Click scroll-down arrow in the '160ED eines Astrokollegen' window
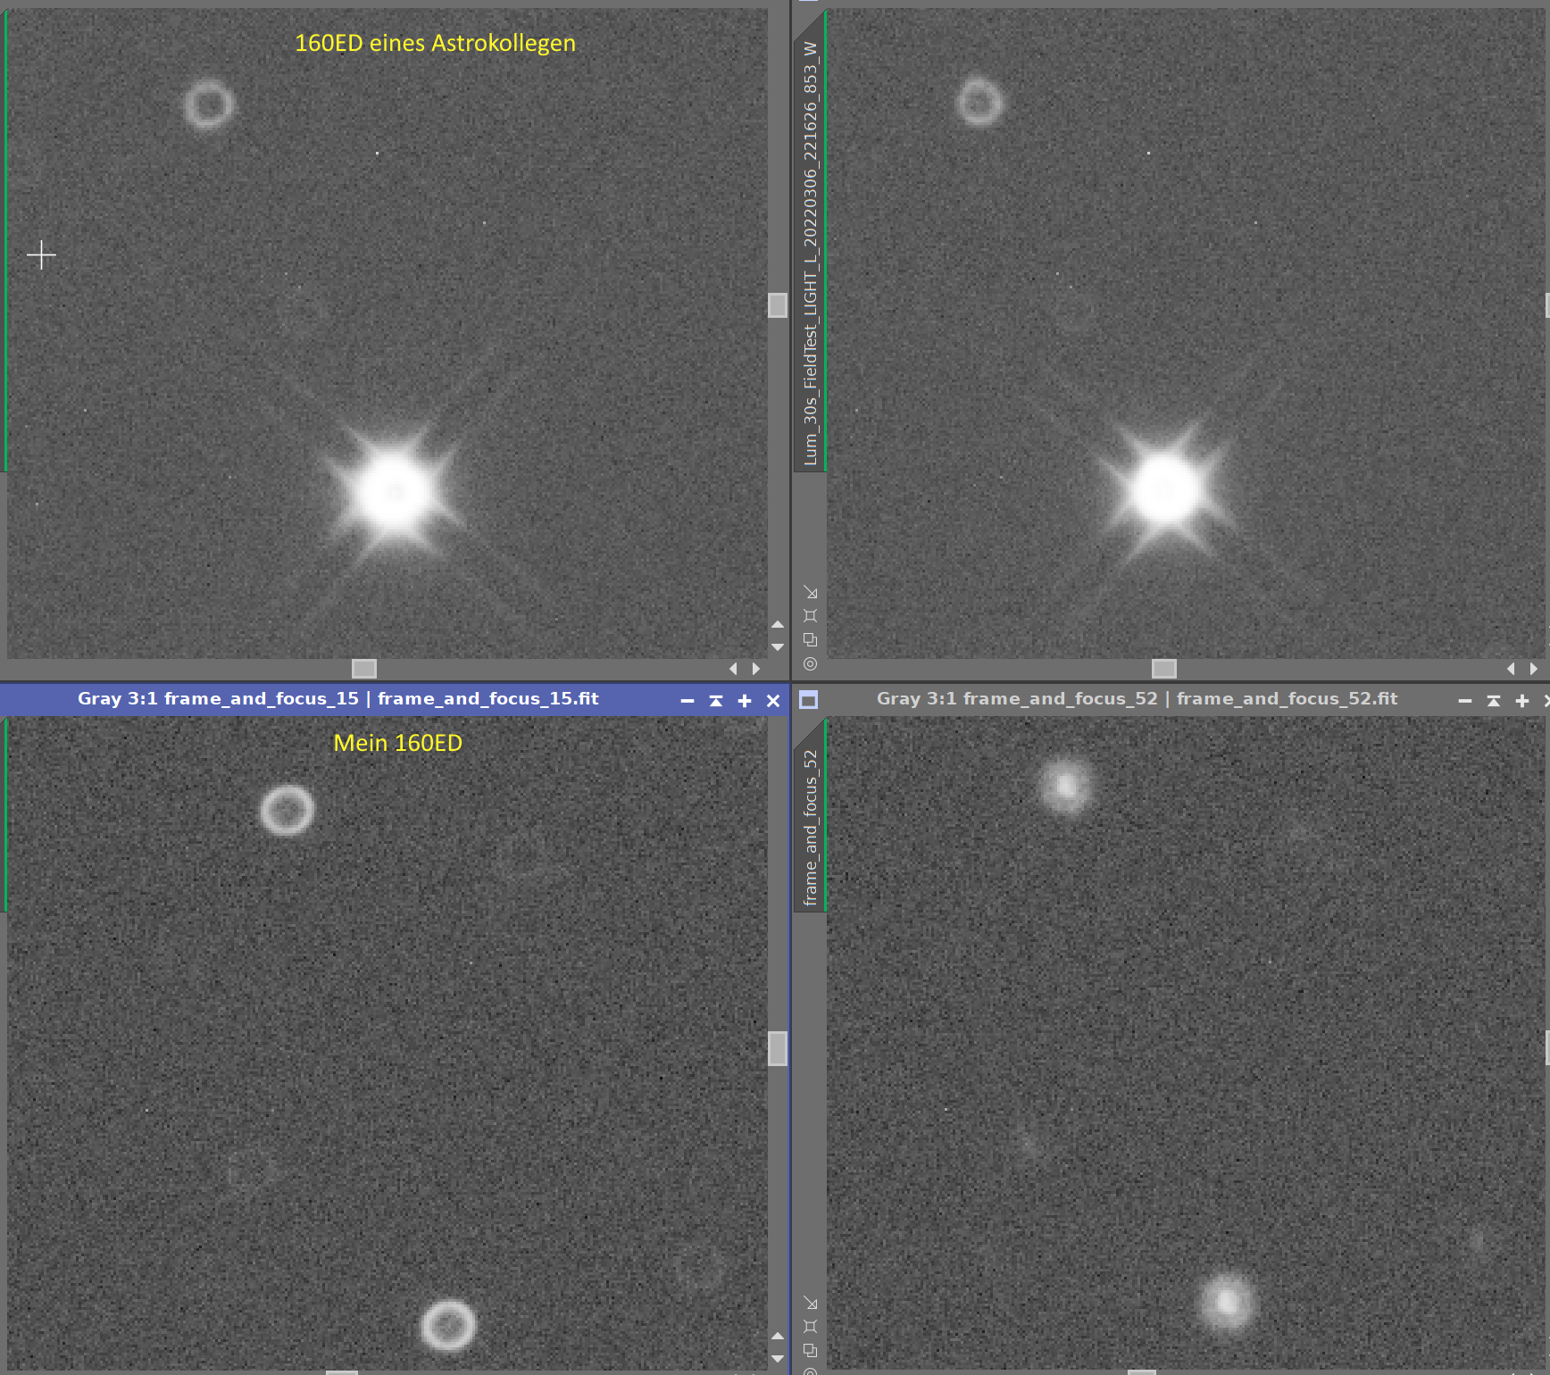The image size is (1550, 1375). pyautogui.click(x=778, y=647)
